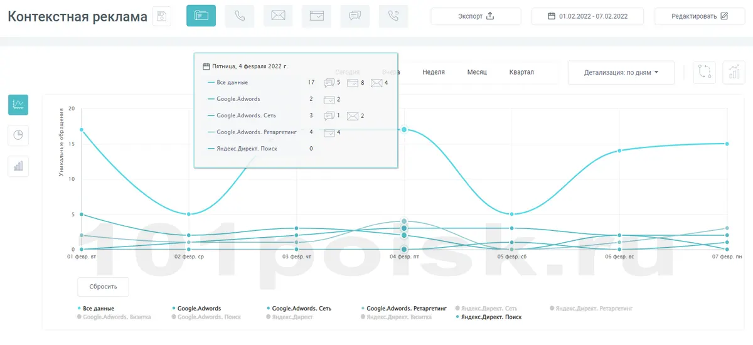Viewport: 753px width, 345px height.
Task: Switch to bar chart view in sidebar
Action: [18, 166]
